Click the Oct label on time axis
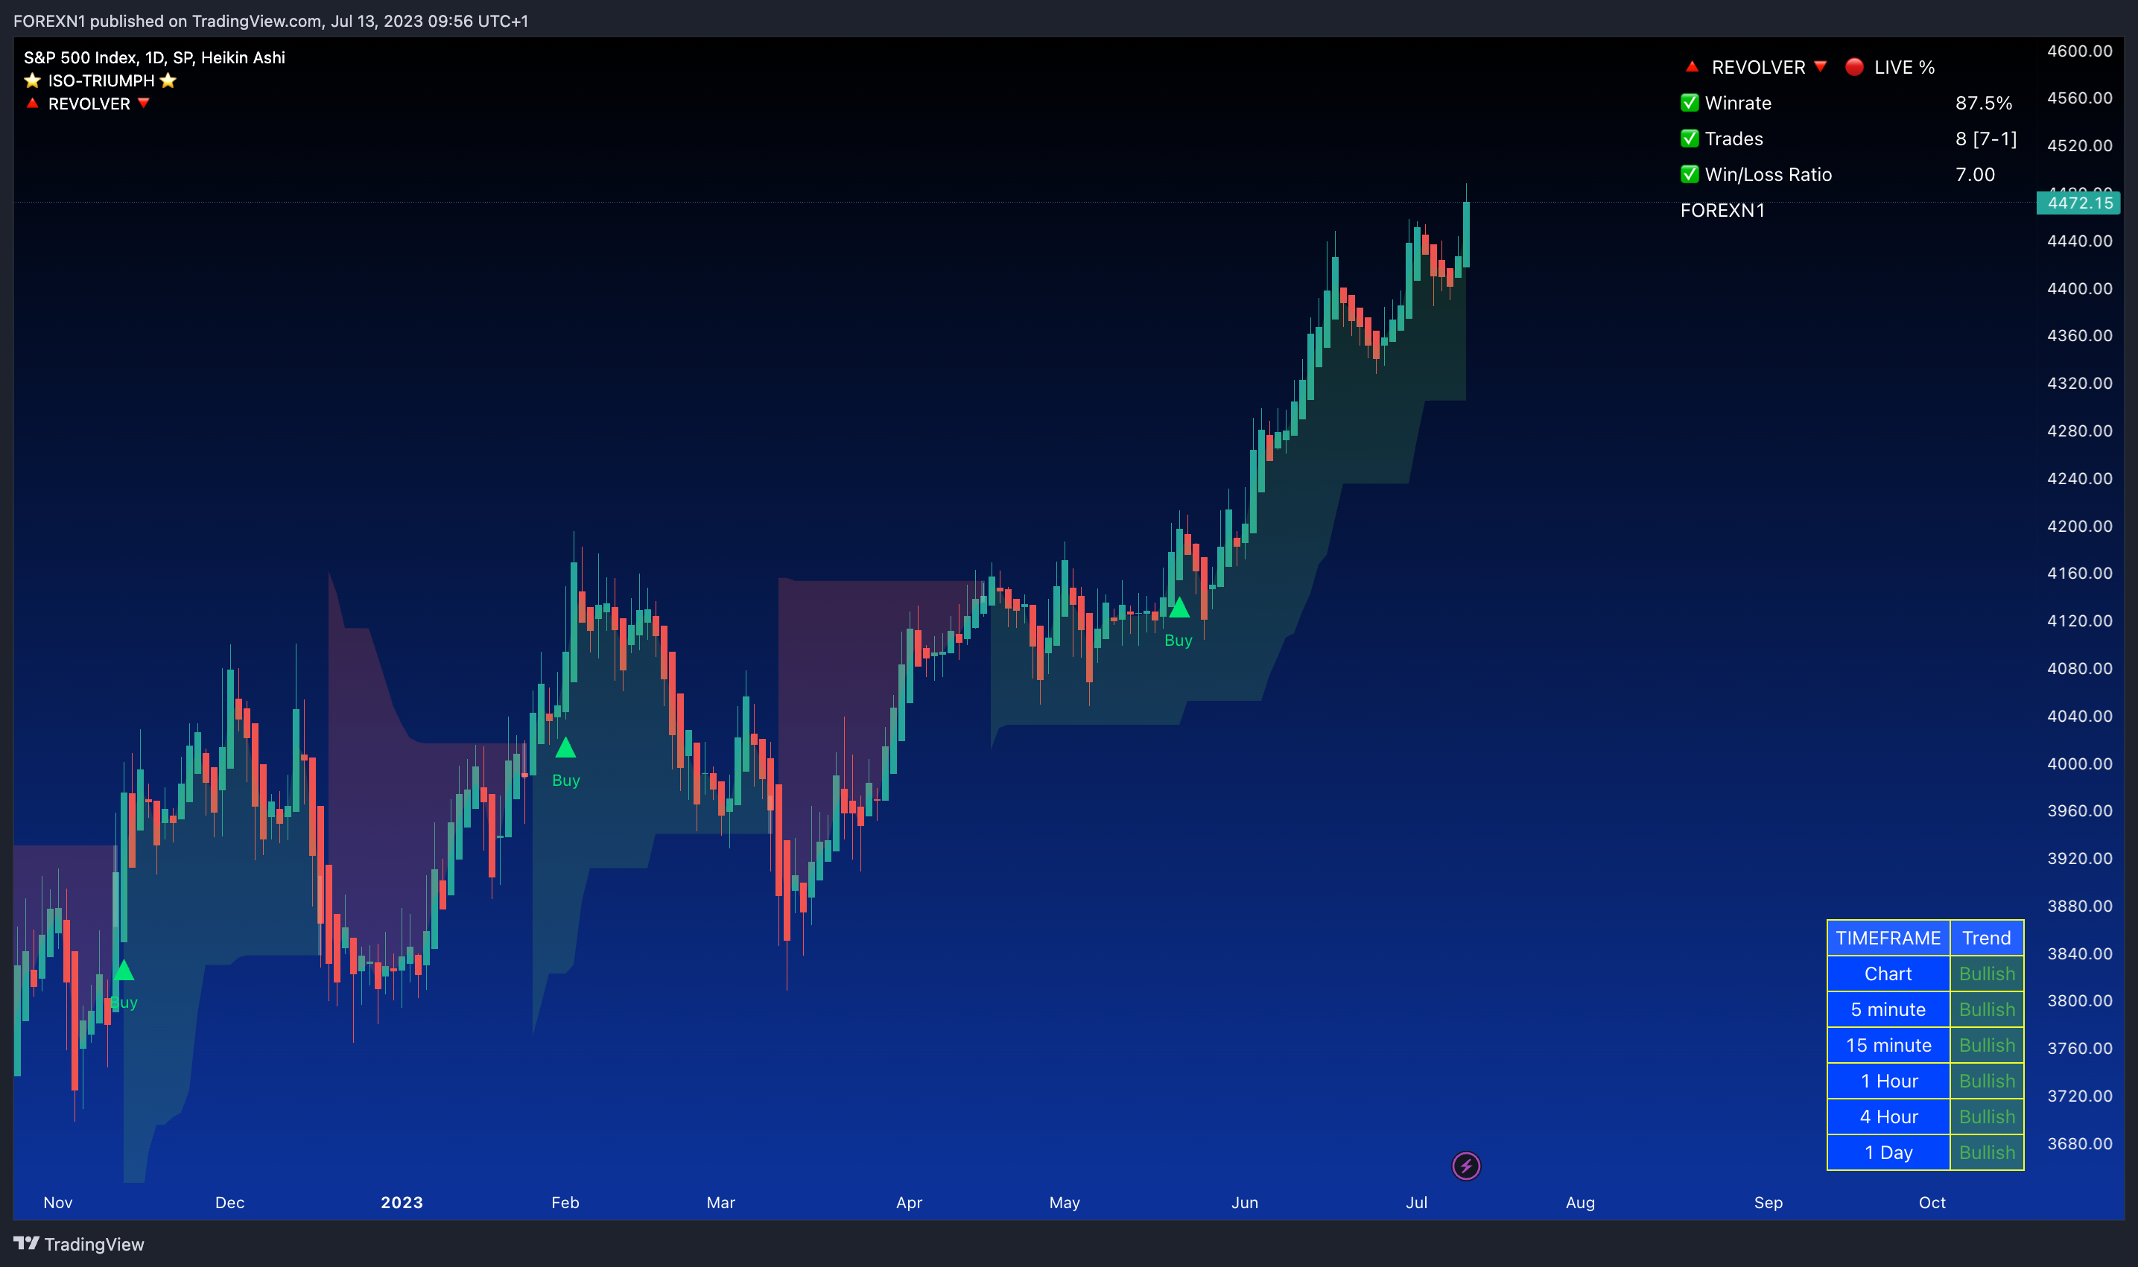The image size is (2138, 1267). click(1932, 1202)
